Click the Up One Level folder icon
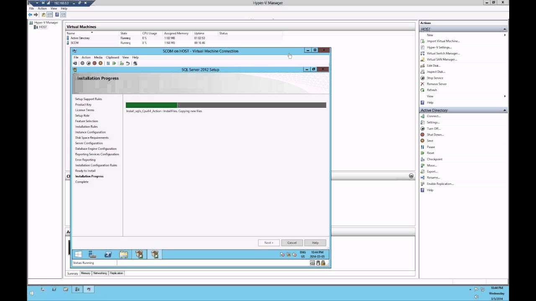536x301 pixels. [x=44, y=15]
